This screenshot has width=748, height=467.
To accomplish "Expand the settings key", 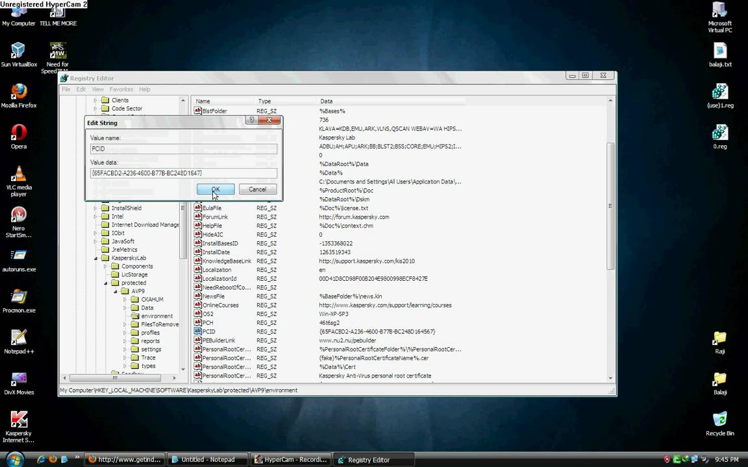I will click(x=125, y=350).
